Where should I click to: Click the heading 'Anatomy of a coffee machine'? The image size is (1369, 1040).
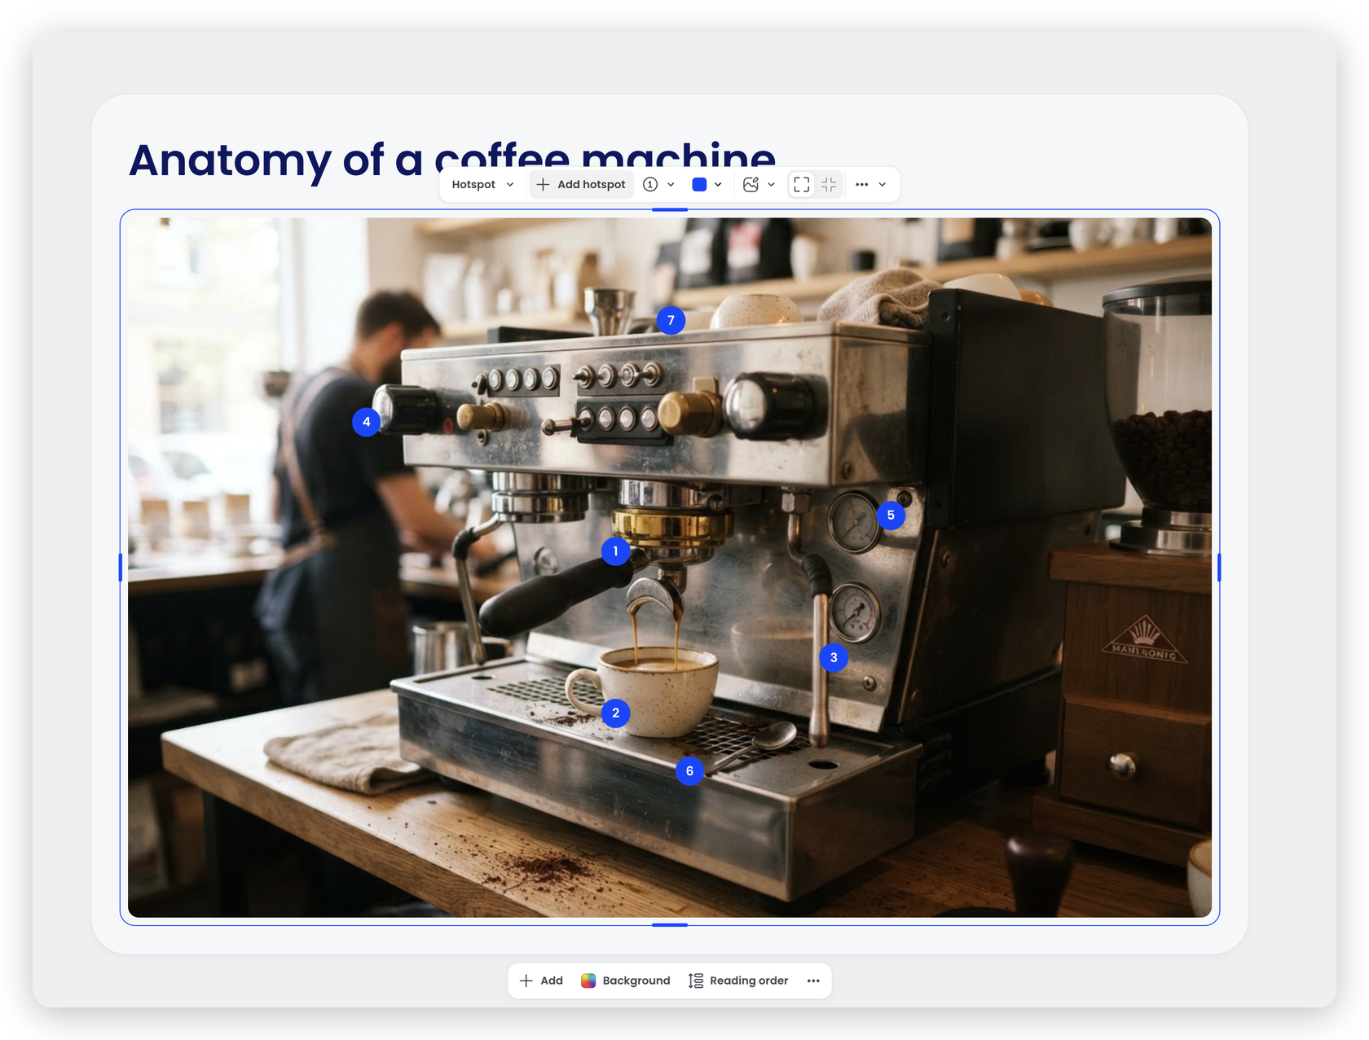pos(452,159)
